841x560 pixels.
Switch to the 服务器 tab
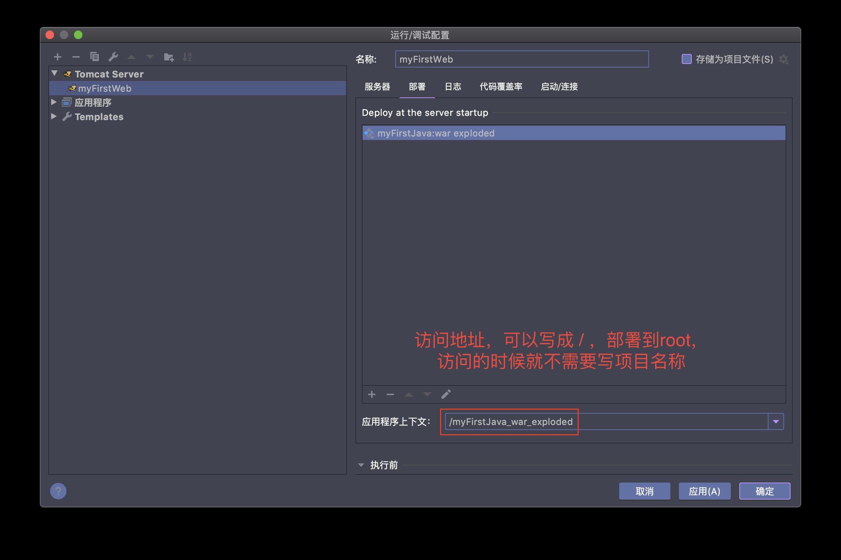376,87
